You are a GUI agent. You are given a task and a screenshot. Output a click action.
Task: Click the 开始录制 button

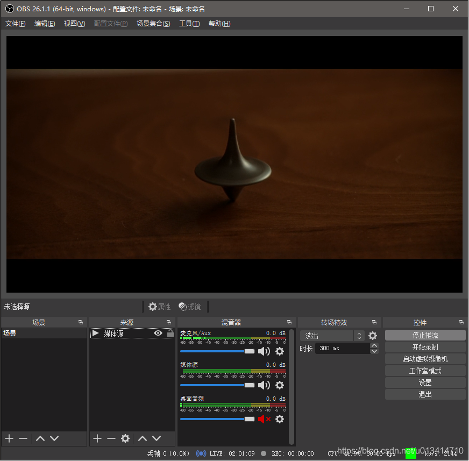tap(425, 347)
